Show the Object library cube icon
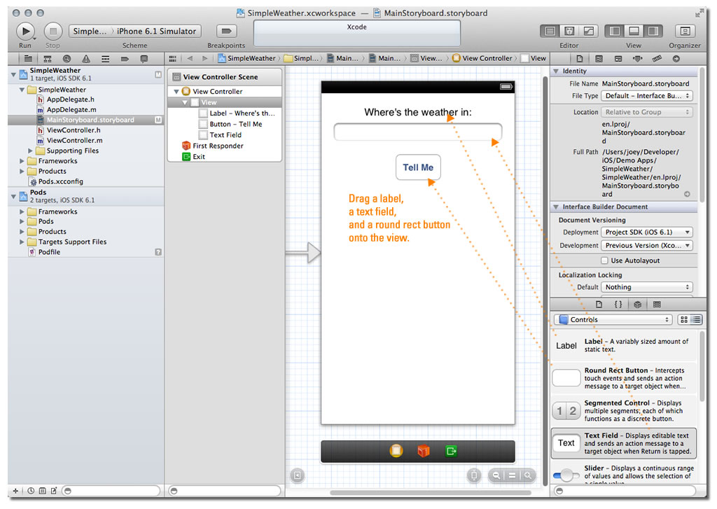 [x=637, y=304]
